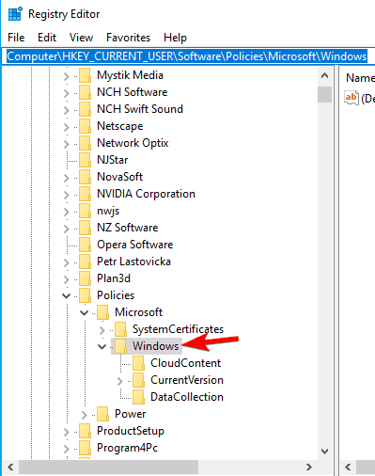Expand the Network Optix key
This screenshot has width=375, height=476.
coord(66,144)
